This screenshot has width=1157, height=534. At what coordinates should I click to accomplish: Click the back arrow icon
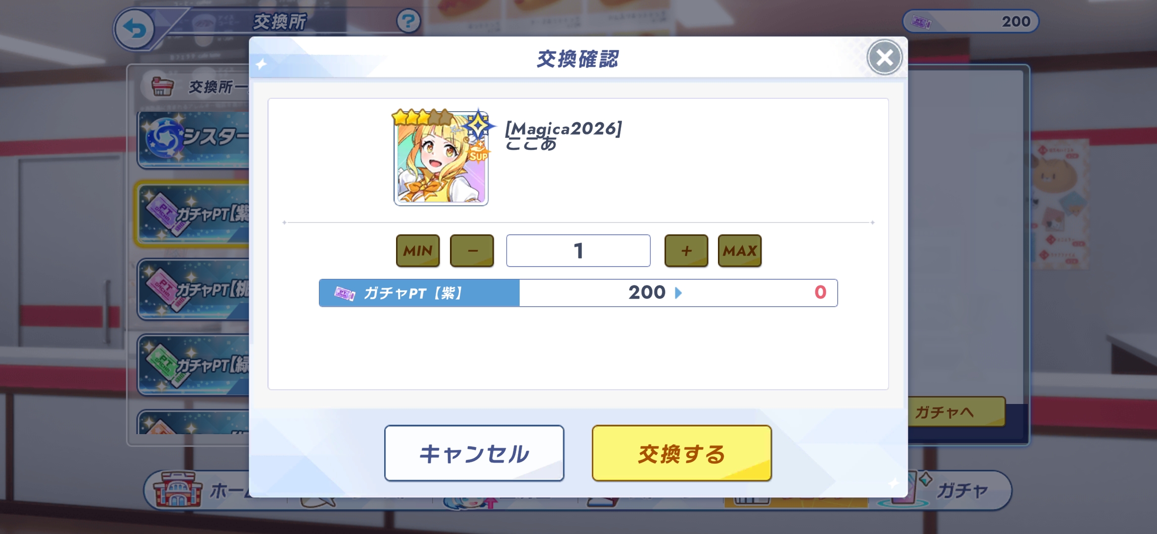(135, 30)
